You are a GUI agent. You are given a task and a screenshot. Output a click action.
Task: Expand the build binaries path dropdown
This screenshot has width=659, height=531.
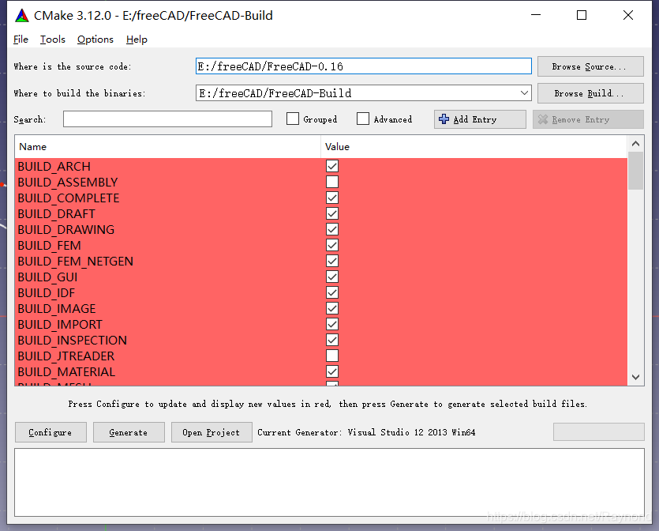coord(524,93)
